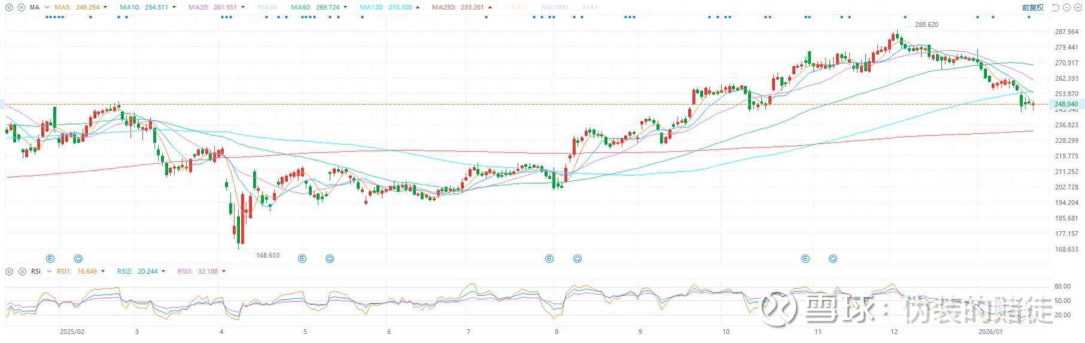The height and width of the screenshot is (343, 1085).
Task: Click the RSI3 legend label
Action: (185, 271)
